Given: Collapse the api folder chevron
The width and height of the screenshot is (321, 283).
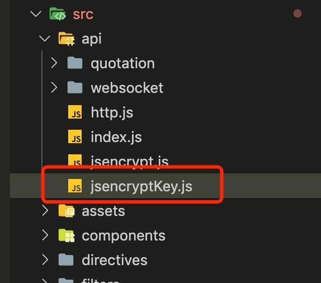Looking at the screenshot, I should (45, 39).
